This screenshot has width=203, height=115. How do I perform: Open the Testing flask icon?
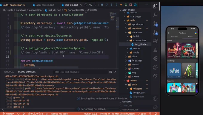(155, 50)
